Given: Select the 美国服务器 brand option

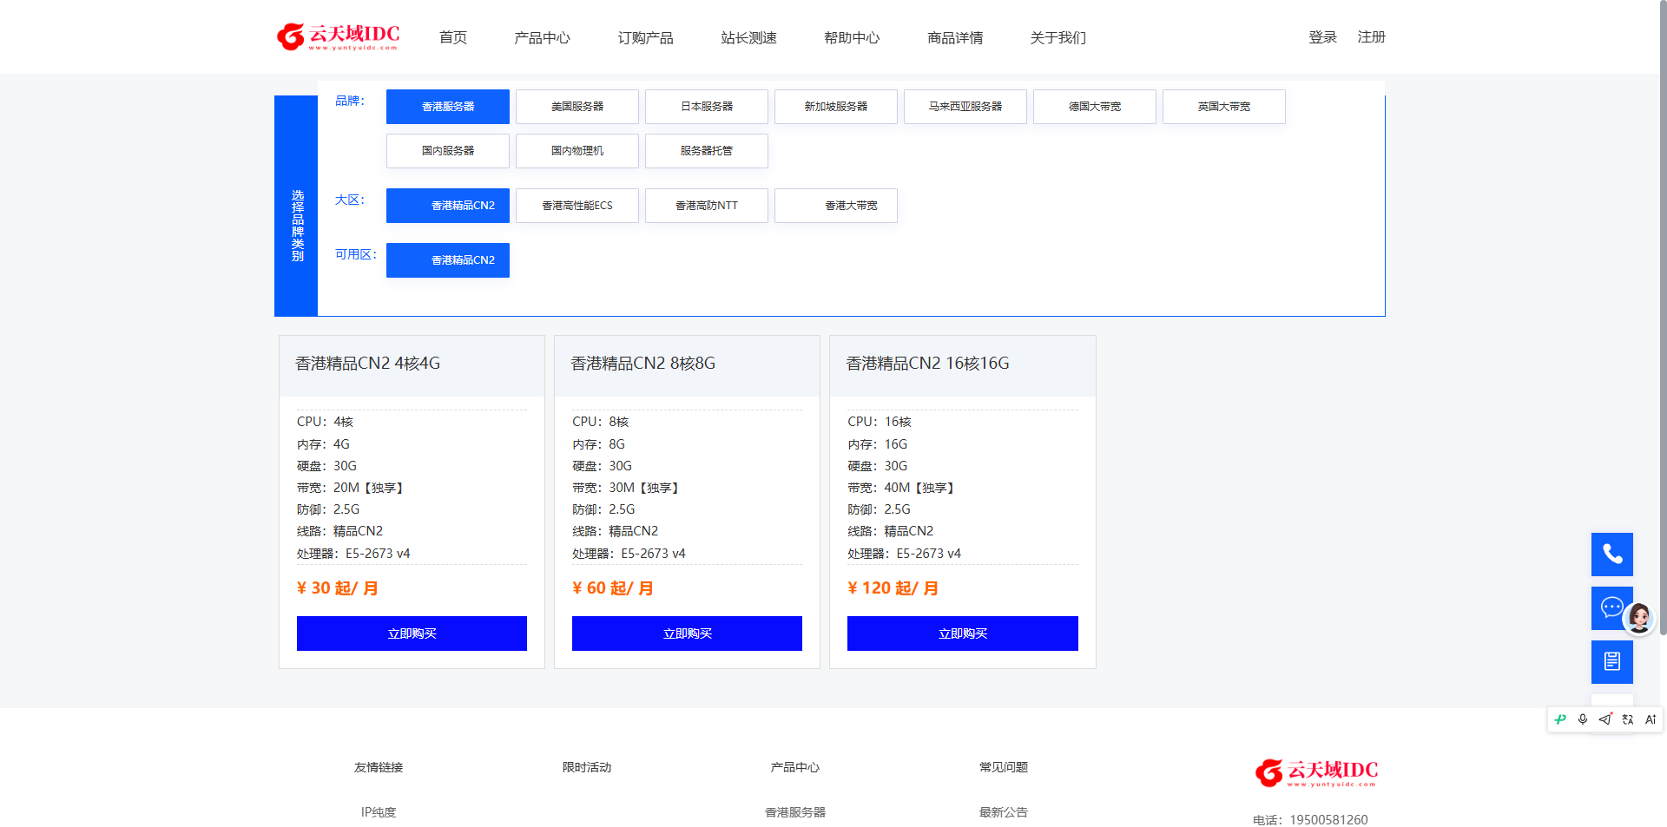Looking at the screenshot, I should pos(577,107).
